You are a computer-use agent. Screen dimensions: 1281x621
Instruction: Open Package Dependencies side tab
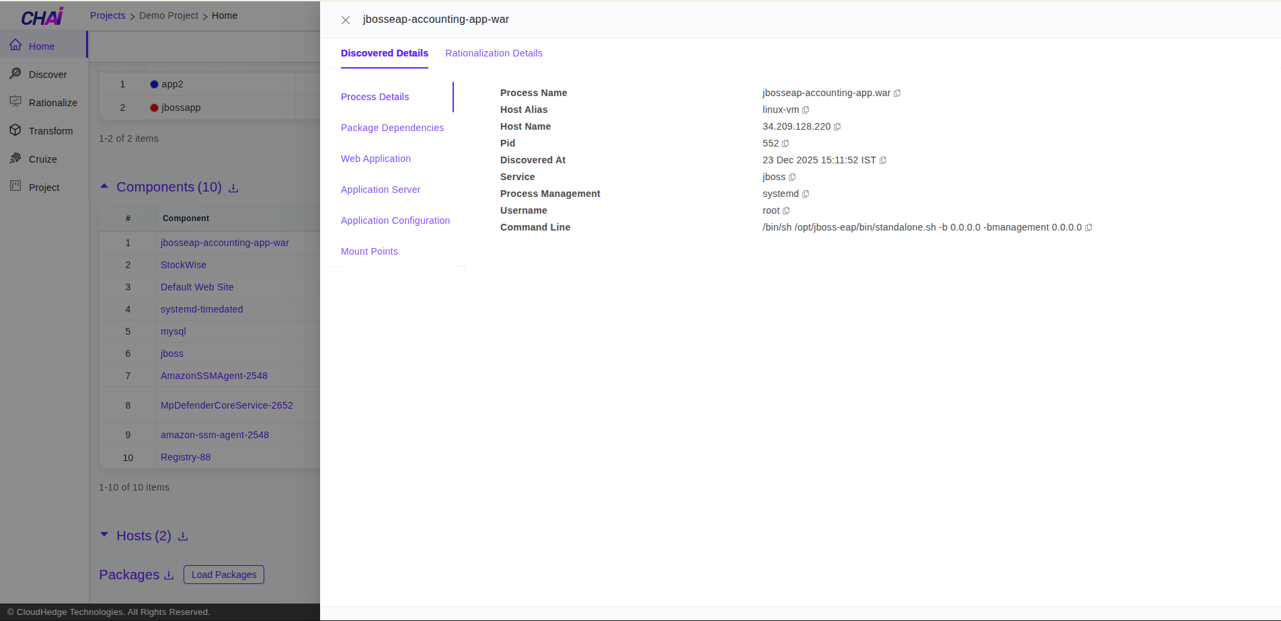392,128
